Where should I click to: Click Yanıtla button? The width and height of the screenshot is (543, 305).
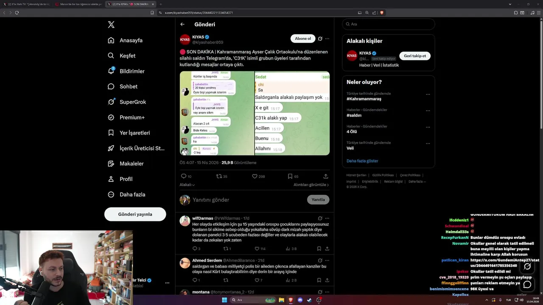[x=318, y=200]
